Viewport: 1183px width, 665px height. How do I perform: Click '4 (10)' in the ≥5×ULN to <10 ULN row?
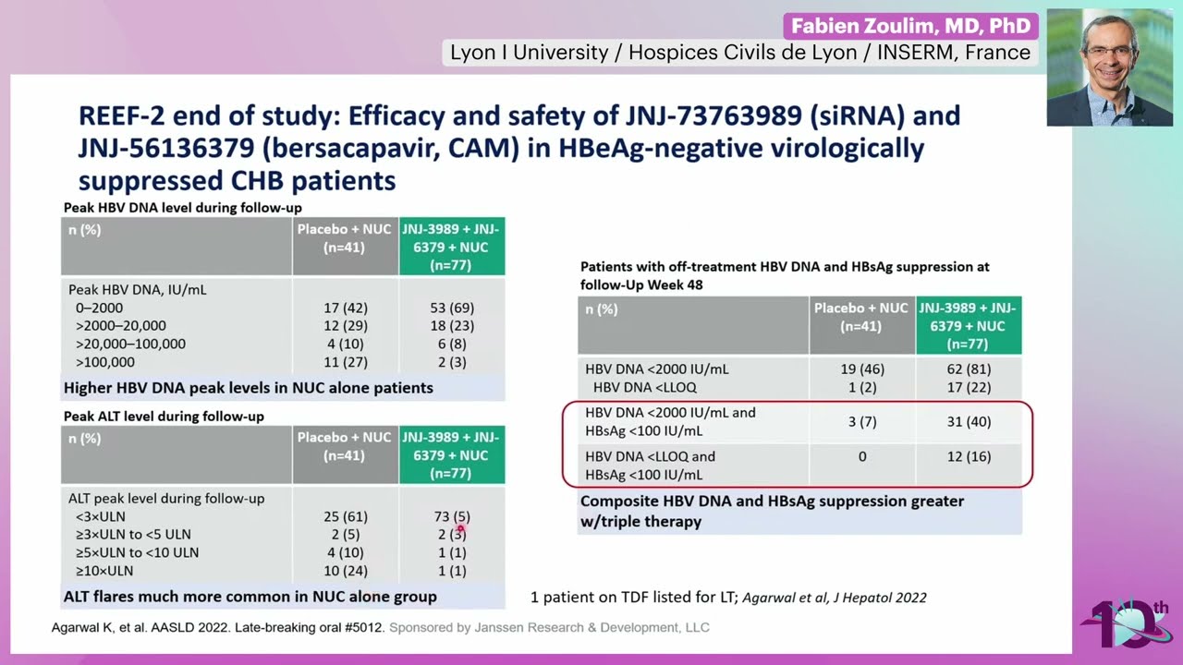344,552
